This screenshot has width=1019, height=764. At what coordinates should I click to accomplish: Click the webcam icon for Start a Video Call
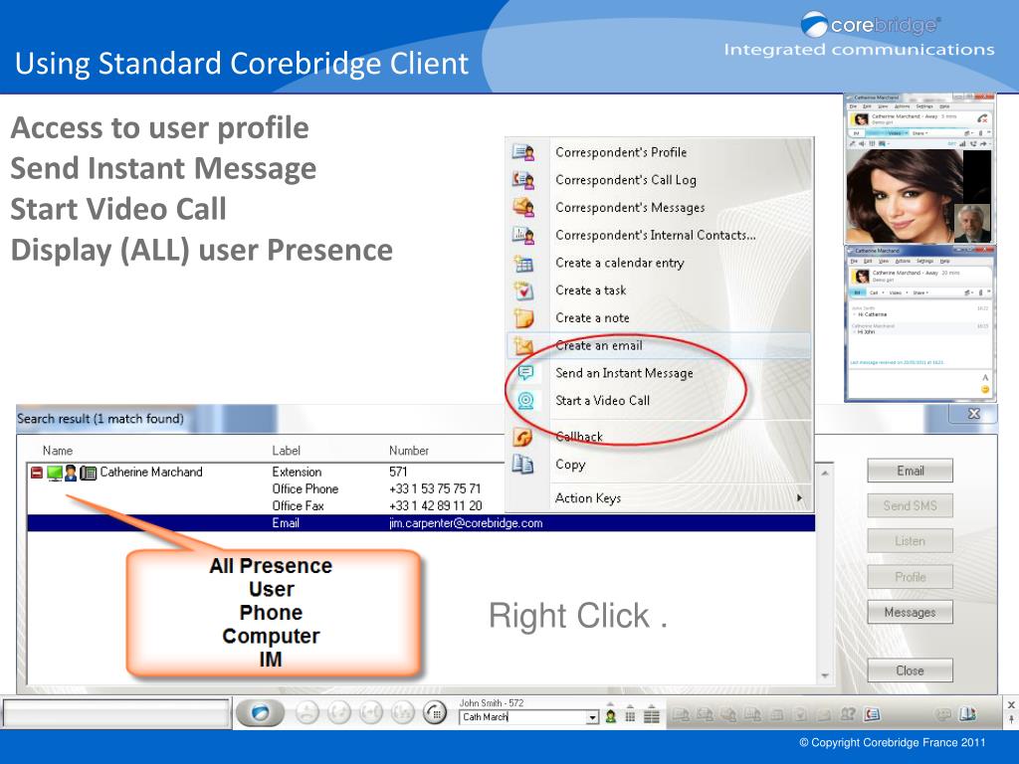coord(525,401)
